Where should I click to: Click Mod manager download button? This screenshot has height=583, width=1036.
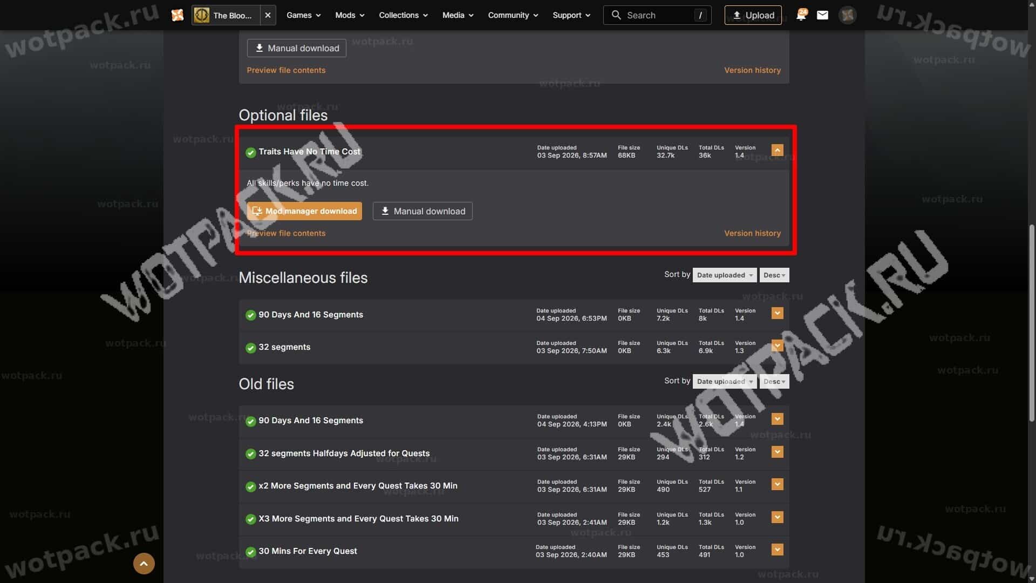pos(304,211)
